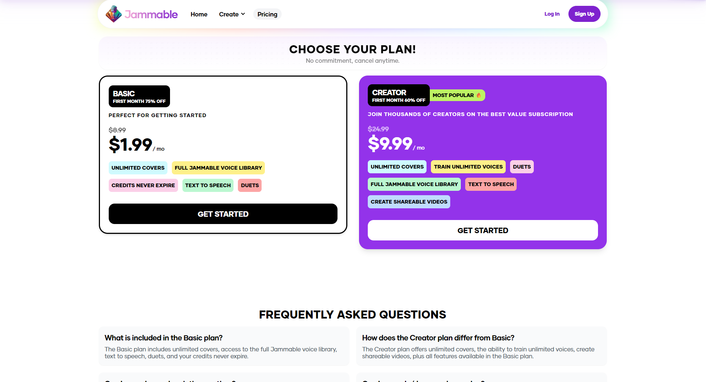Open the Pricing tab
Screen dimensions: 706x382
(267, 14)
